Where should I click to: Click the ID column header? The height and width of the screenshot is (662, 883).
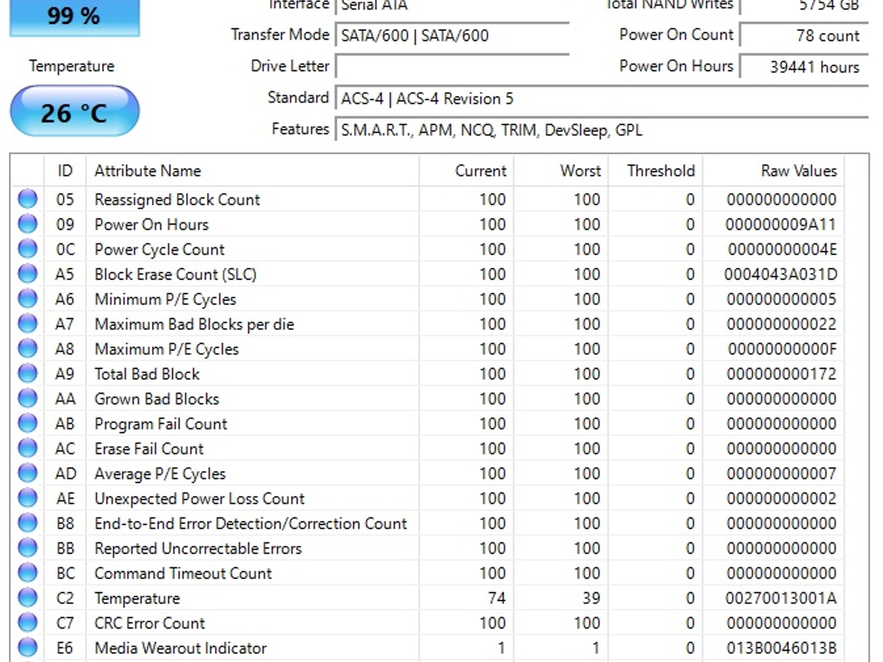coord(65,171)
